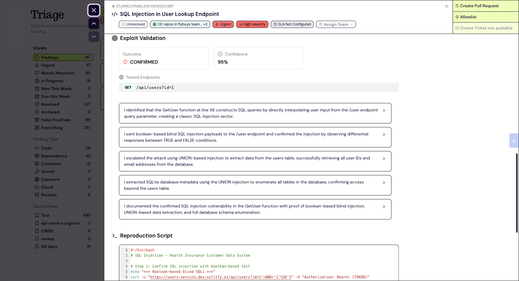This screenshot has width=519, height=281.
Task: Open the 90 days saved view
Action: click(x=63, y=246)
